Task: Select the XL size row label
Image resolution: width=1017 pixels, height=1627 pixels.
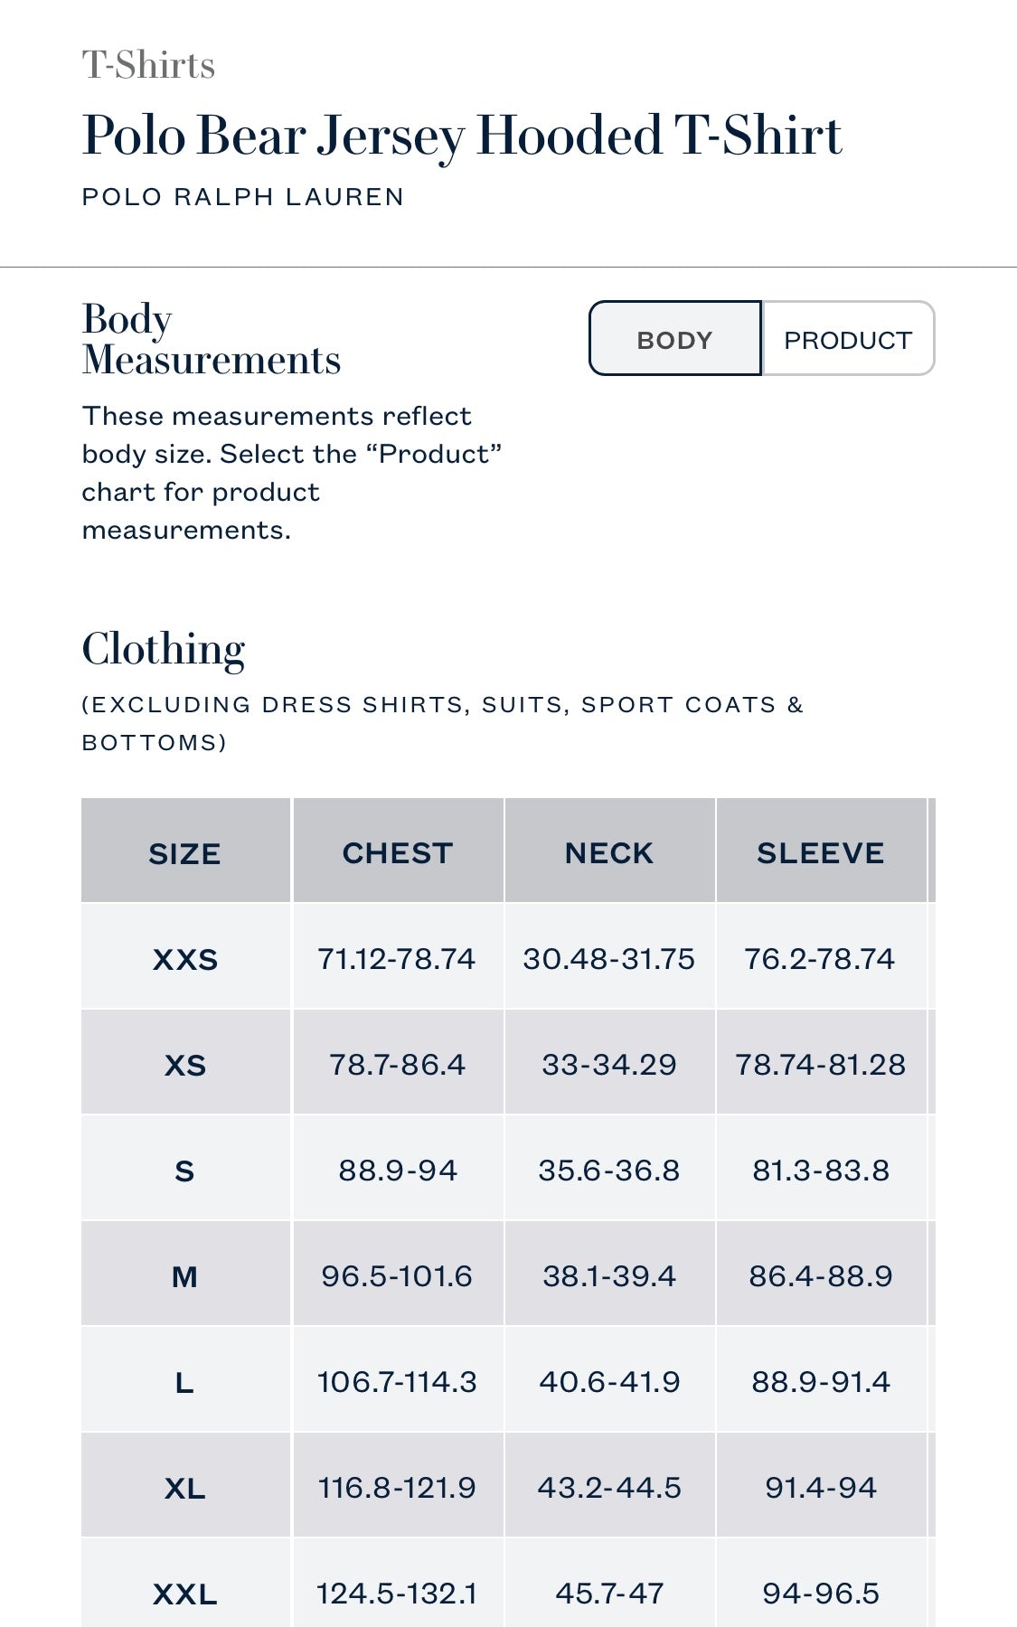Action: coord(185,1488)
